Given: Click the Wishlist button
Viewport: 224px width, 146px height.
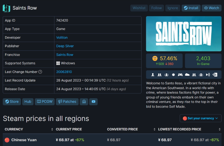Looking at the screenshot, I should (x=139, y=8).
